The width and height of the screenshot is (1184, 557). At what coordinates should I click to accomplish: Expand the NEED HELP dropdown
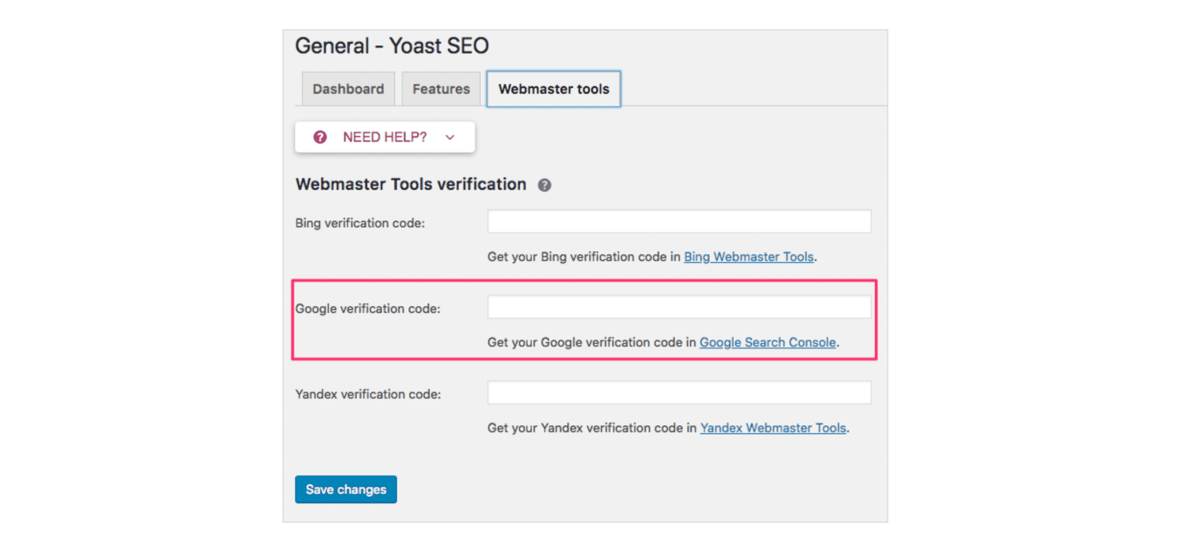384,137
